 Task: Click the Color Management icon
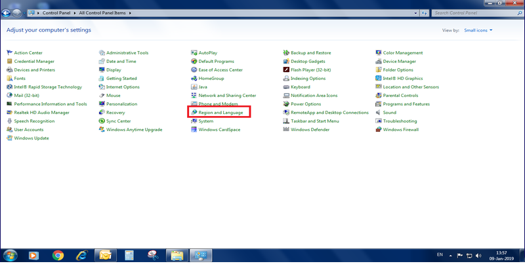pyautogui.click(x=379, y=53)
